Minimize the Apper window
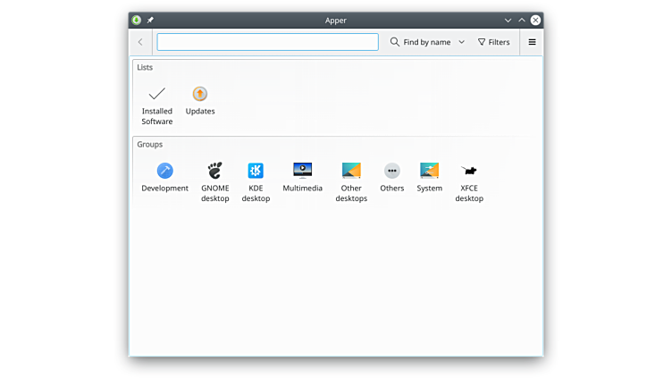The image size is (672, 378). tap(508, 20)
